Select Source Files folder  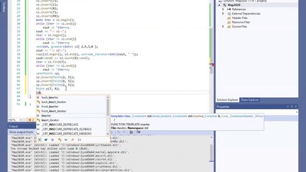(x=240, y=27)
